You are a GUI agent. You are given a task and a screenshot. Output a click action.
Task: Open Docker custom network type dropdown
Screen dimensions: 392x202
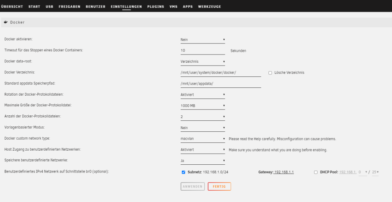coord(203,138)
